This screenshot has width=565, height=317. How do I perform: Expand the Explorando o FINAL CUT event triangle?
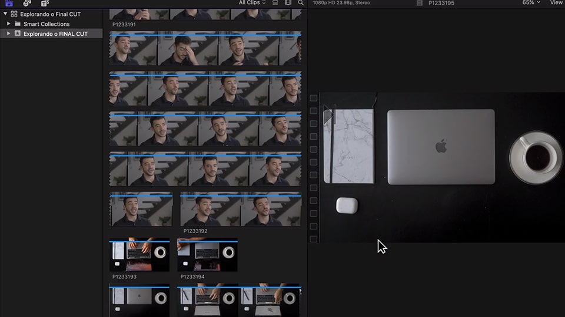[9, 33]
